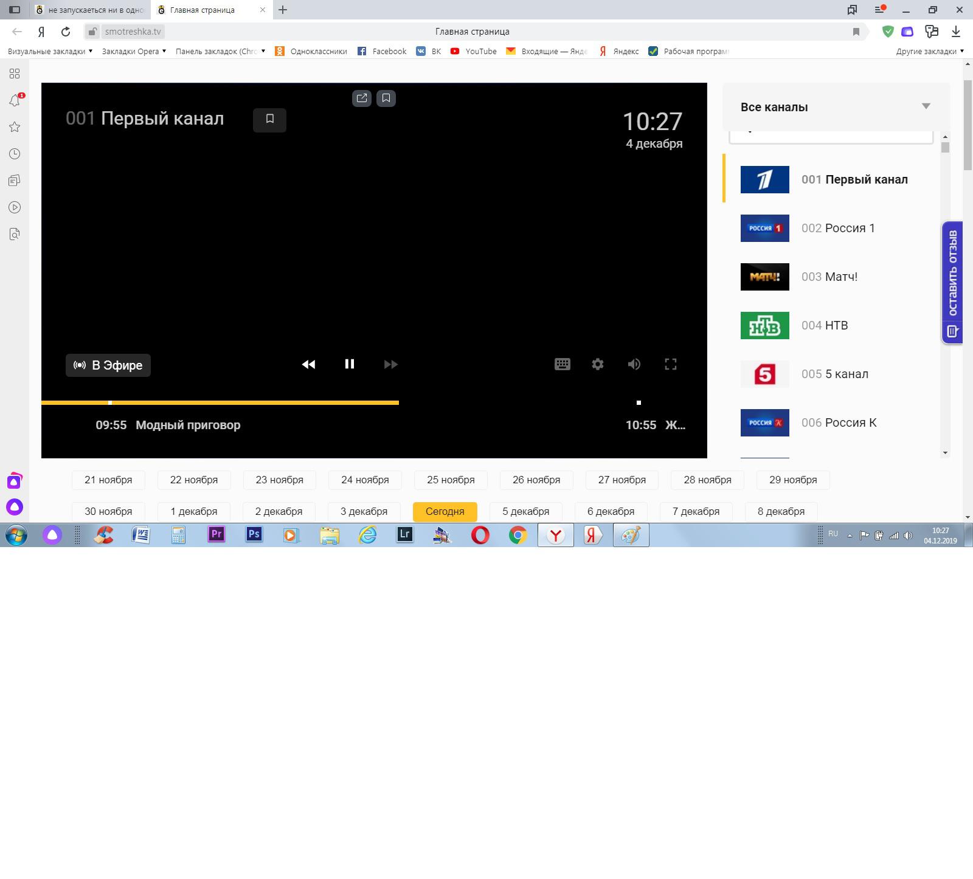Open player settings gear

(x=598, y=364)
